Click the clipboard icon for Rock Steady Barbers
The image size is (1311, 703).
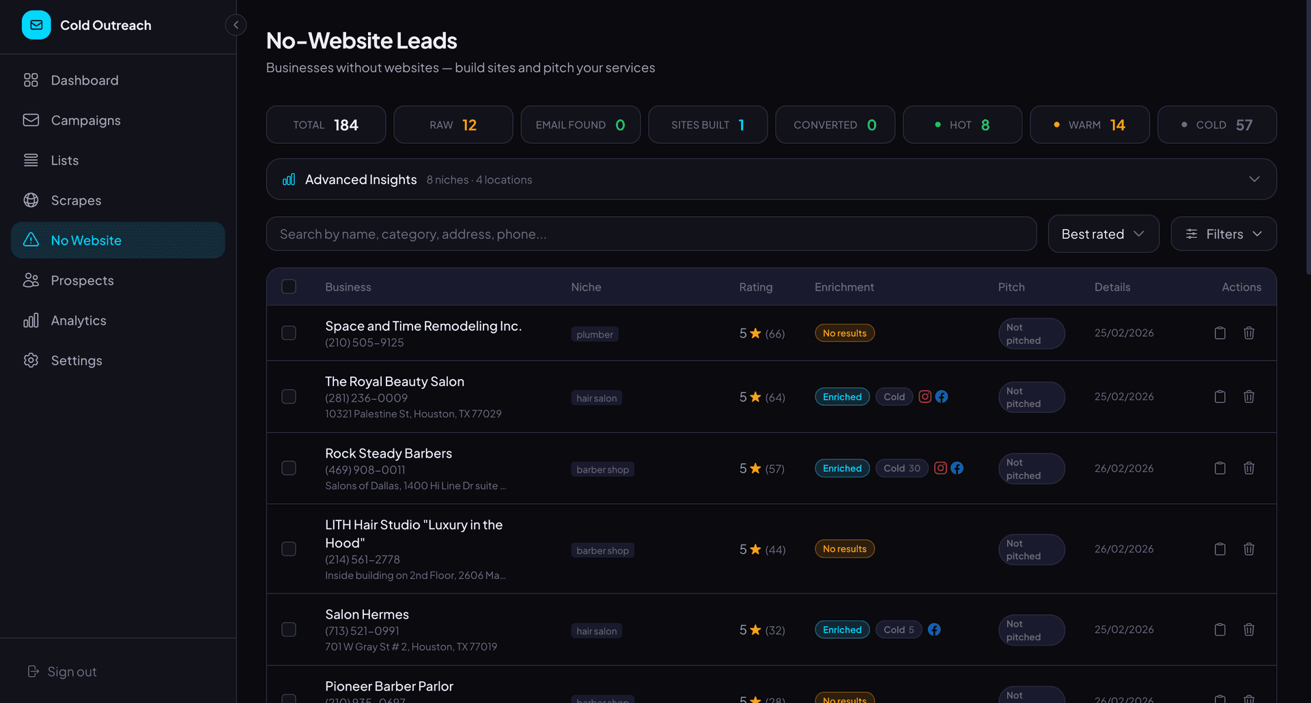pos(1220,468)
